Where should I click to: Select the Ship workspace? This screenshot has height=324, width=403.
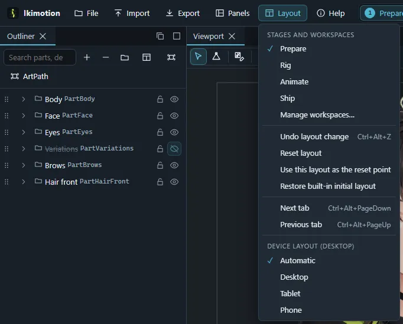coord(329,99)
